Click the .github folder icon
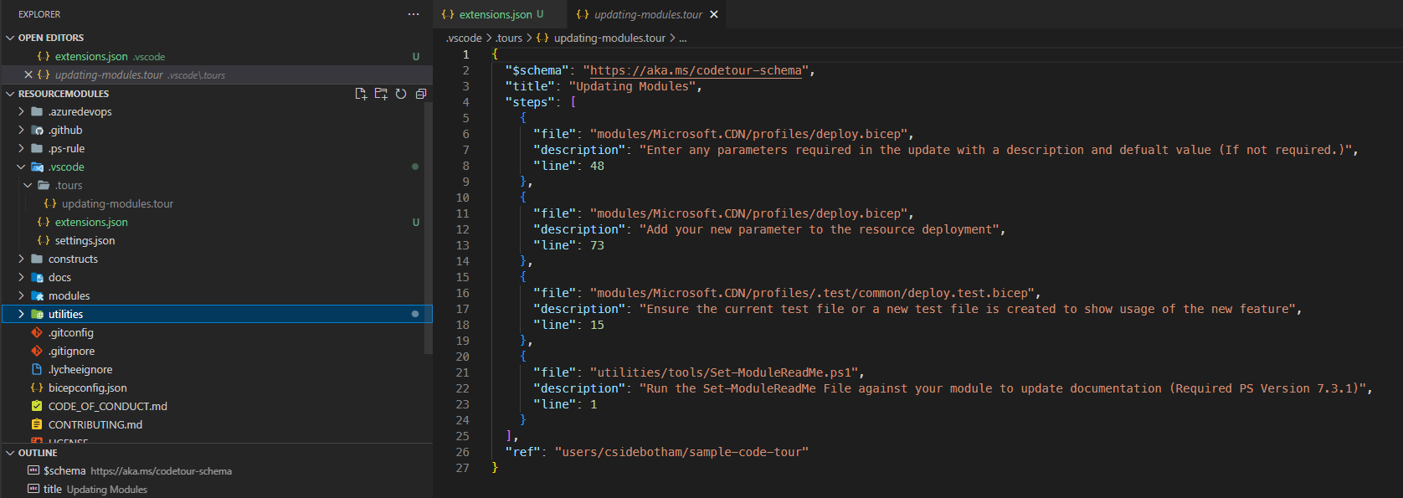Viewport: 1403px width, 498px height. pos(37,130)
